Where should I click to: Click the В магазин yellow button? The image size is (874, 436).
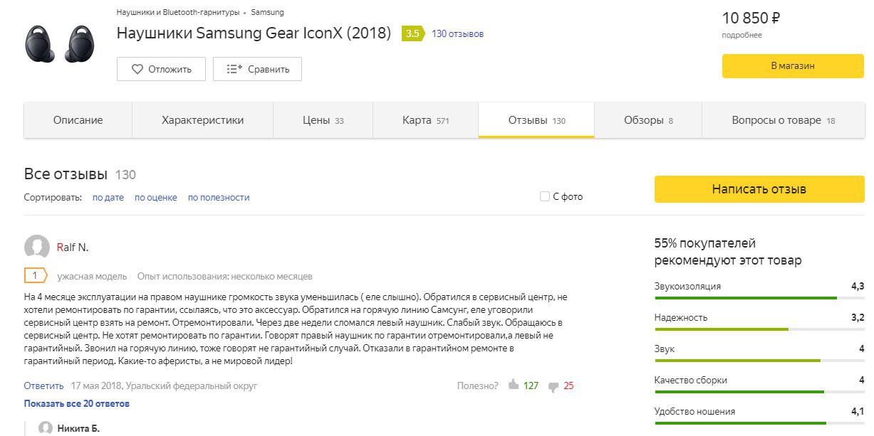tap(793, 66)
